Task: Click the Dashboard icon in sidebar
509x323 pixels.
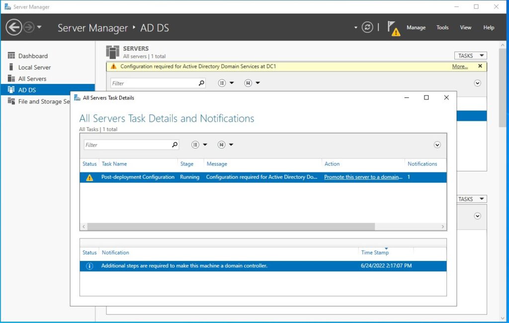Action: pyautogui.click(x=11, y=56)
